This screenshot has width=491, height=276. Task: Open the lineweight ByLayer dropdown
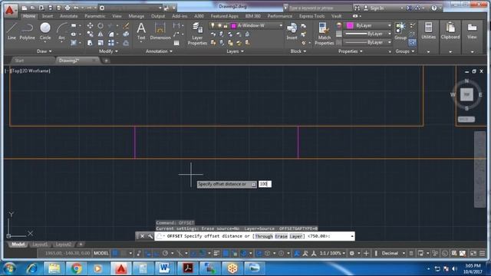pyautogui.click(x=368, y=34)
